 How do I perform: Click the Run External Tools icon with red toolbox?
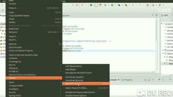[126, 5]
